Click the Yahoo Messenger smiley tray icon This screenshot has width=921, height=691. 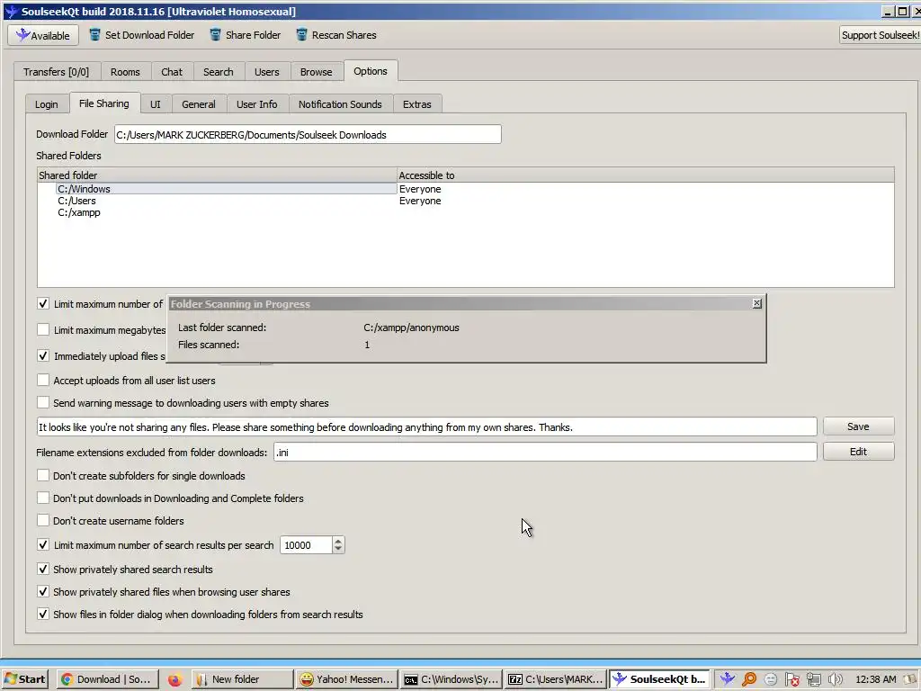[771, 679]
